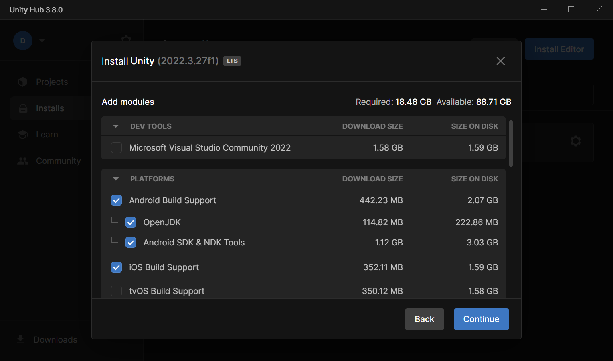The width and height of the screenshot is (613, 361).
Task: Open the Projects section
Action: pos(52,82)
